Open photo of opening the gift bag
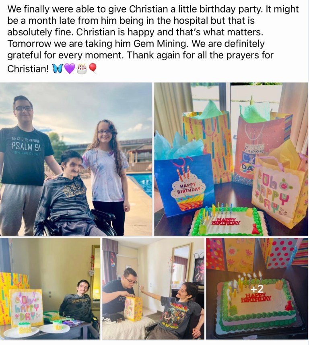The image size is (309, 345). point(153,289)
